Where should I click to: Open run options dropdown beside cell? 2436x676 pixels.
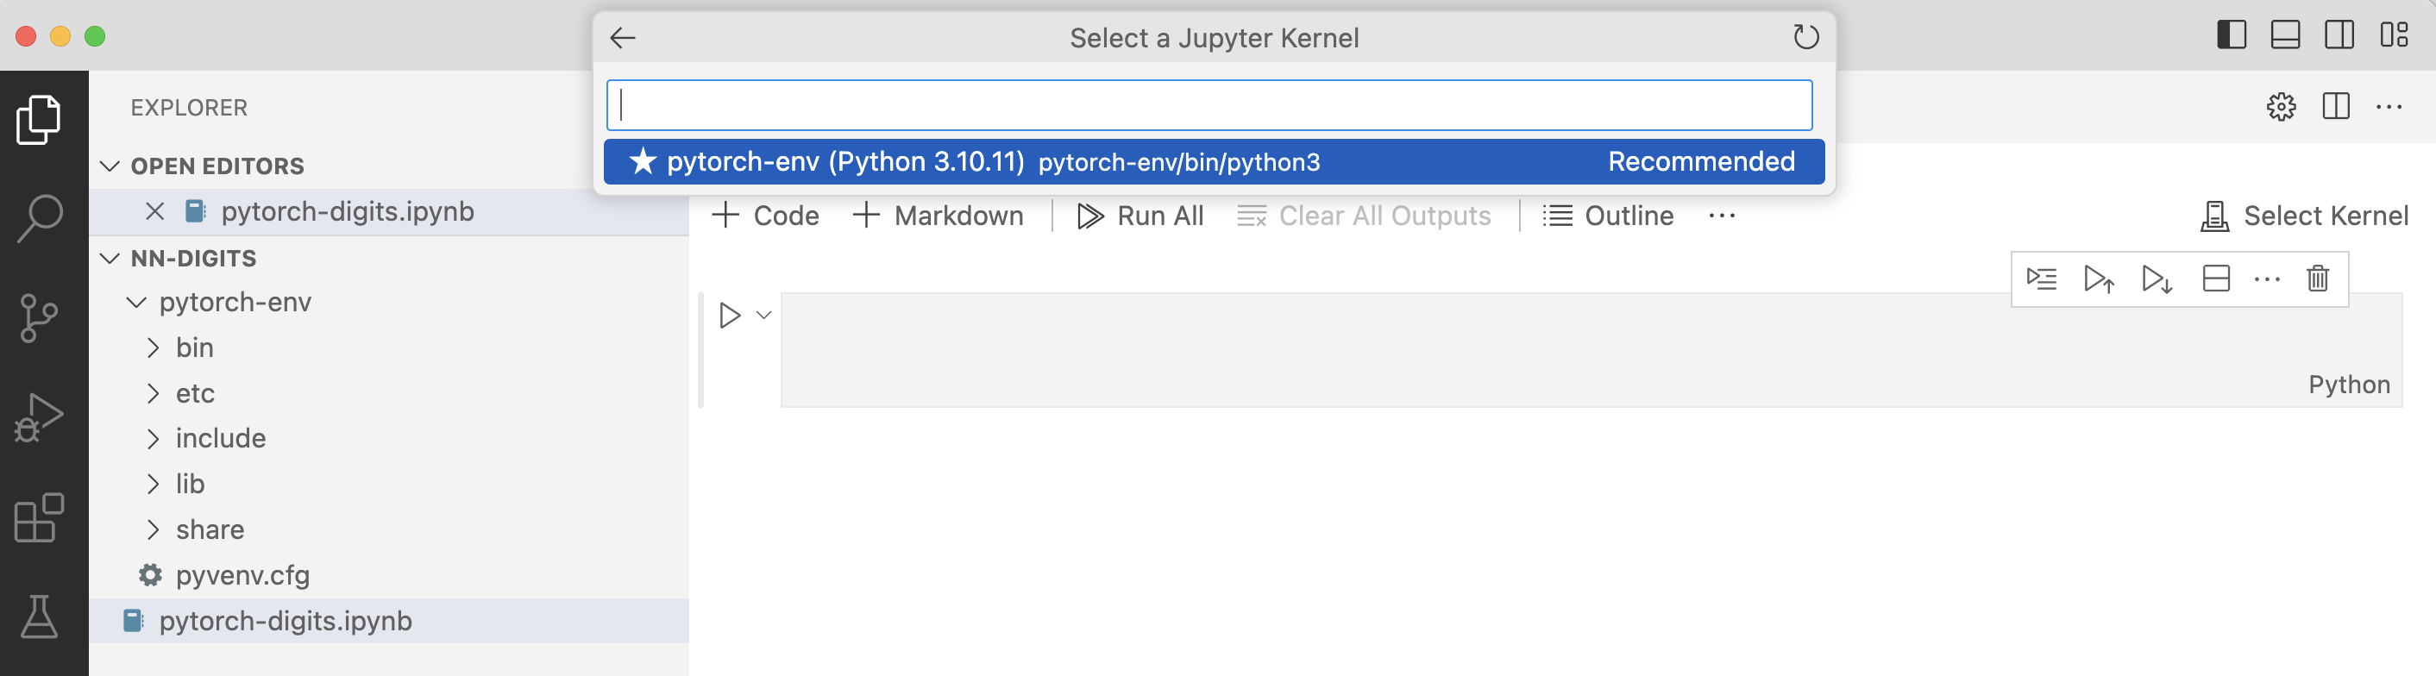pos(764,315)
